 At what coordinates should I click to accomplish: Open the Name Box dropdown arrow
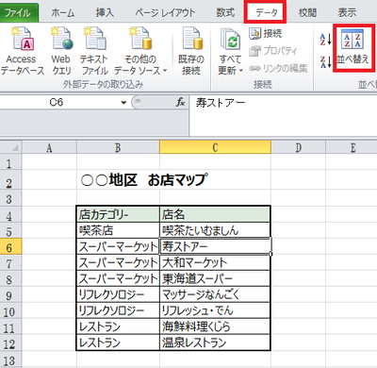[x=123, y=103]
